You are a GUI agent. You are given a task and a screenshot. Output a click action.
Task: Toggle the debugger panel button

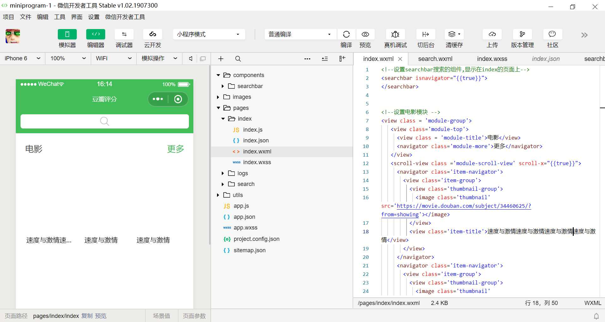124,34
